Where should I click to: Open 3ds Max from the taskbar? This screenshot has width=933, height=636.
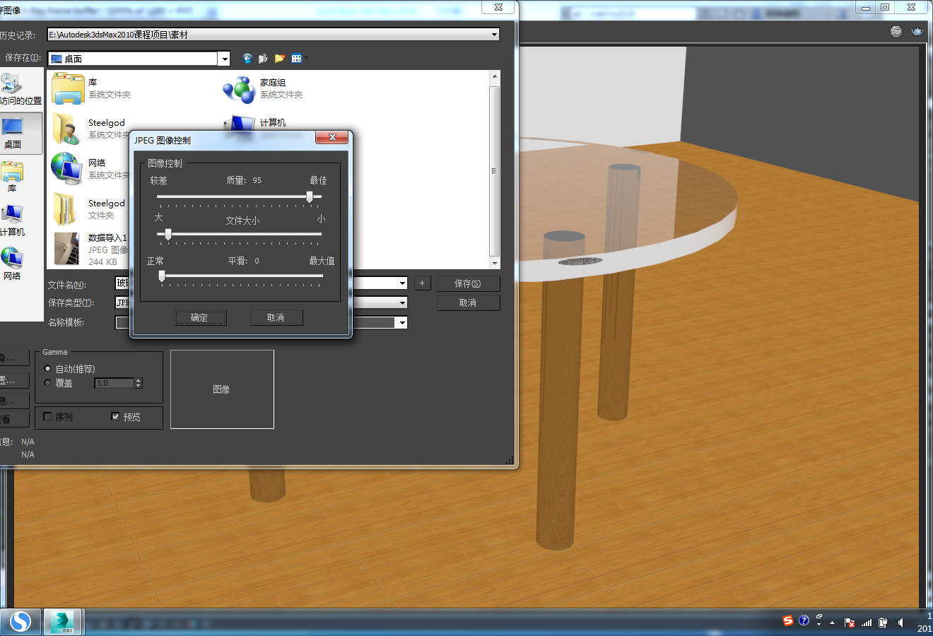tap(64, 622)
